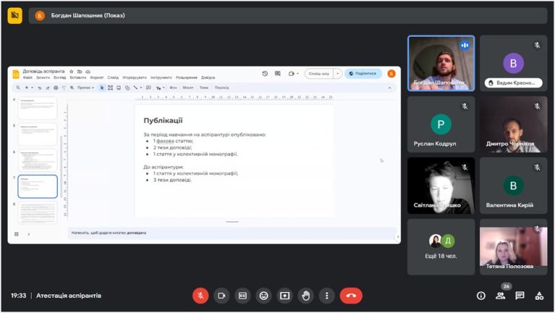Open meeting details info icon
The width and height of the screenshot is (555, 313).
coord(481,296)
